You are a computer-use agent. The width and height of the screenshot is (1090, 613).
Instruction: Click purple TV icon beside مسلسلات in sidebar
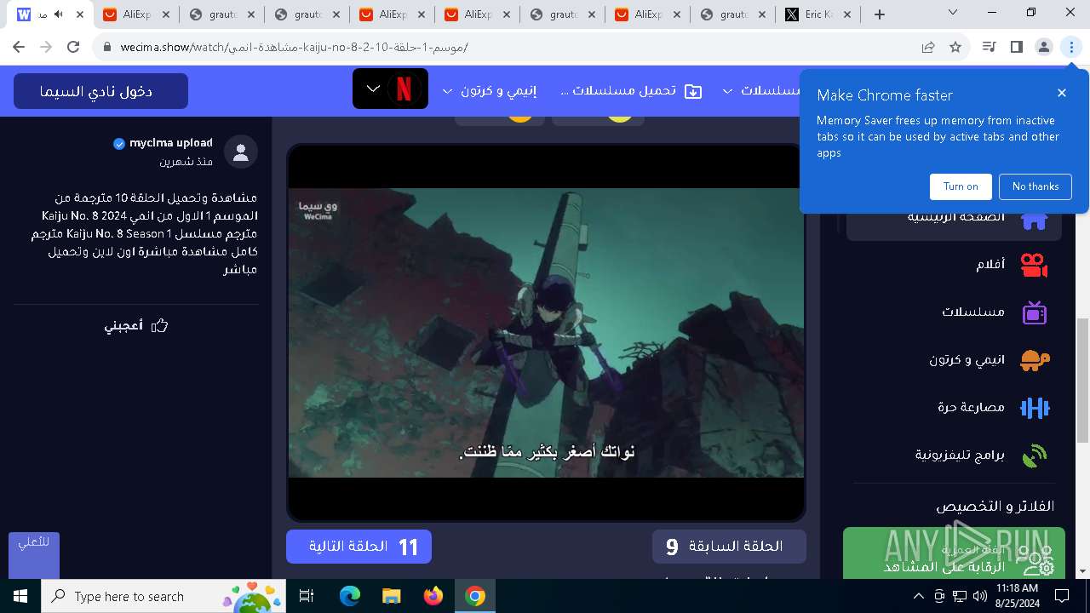[x=1034, y=312]
